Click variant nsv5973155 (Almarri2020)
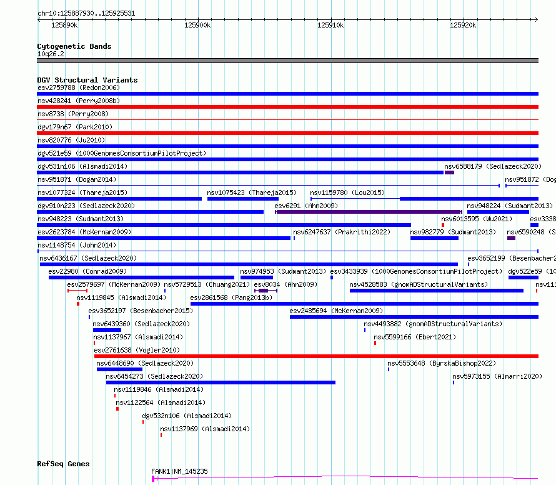Screen dimensions: 556x485 click(x=497, y=376)
